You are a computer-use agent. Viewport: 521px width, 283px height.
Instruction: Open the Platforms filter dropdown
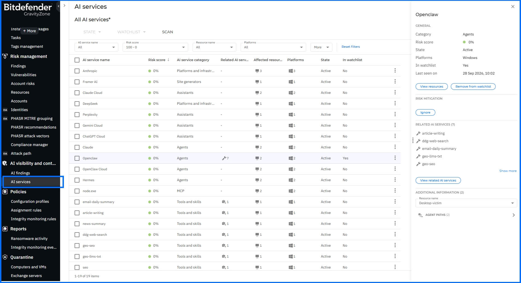(273, 47)
